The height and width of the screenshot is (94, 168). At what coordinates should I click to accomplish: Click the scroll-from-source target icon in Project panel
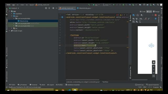click(x=46, y=8)
